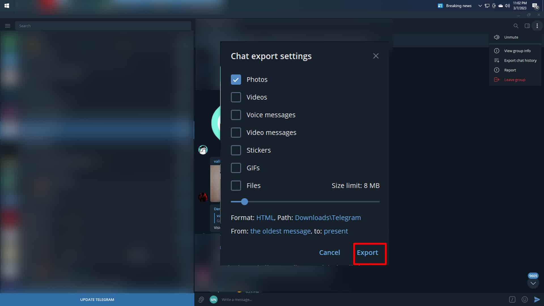The width and height of the screenshot is (544, 306).
Task: Toggle the Videos checkbox on
Action: pyautogui.click(x=236, y=97)
